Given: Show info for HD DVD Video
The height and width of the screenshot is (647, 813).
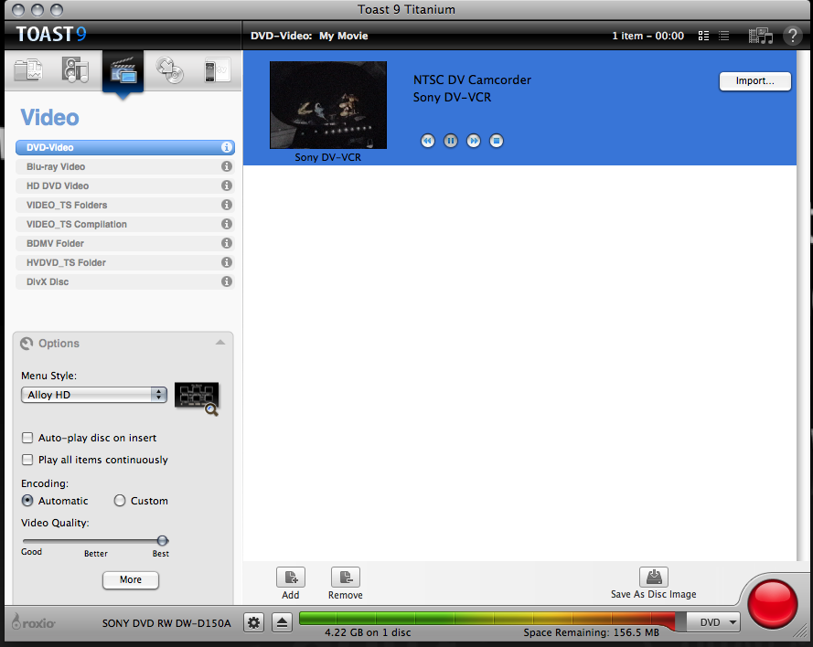Looking at the screenshot, I should tap(227, 186).
